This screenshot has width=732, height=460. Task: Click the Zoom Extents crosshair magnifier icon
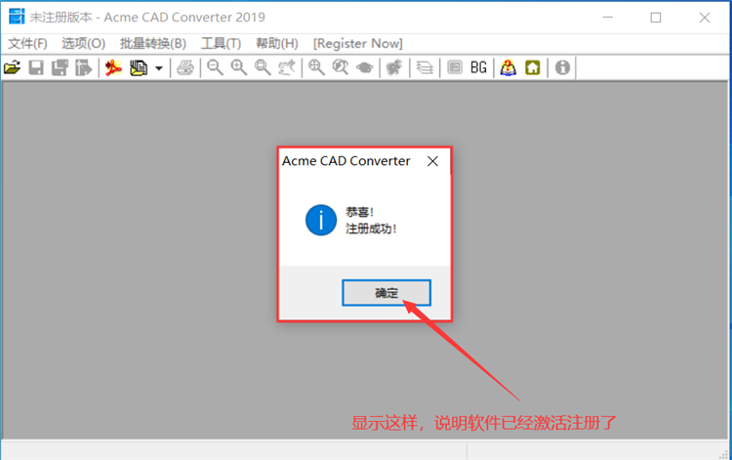pos(316,67)
